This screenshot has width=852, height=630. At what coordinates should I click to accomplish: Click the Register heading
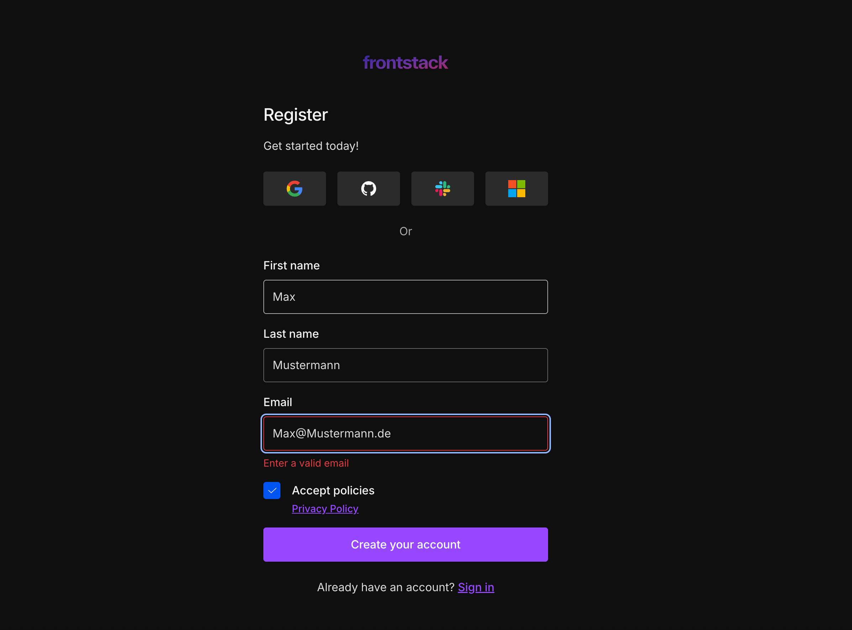(x=295, y=115)
